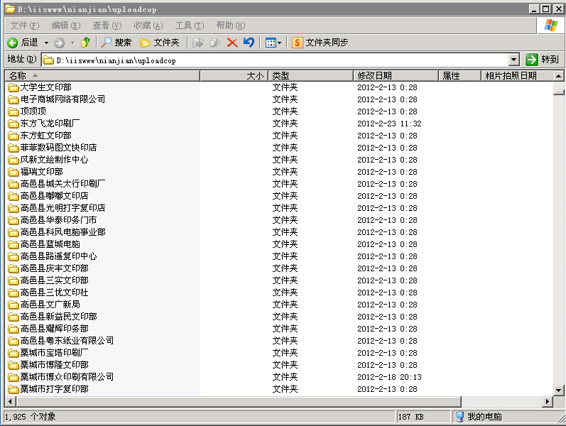Open the Favorites (收藏) menu
Image resolution: width=566 pixels, height=426 pixels.
[148, 26]
